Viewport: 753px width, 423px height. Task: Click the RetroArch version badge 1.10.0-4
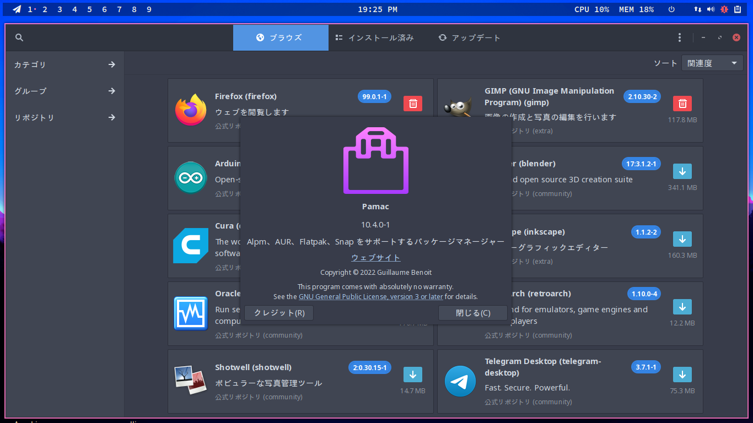(x=644, y=294)
